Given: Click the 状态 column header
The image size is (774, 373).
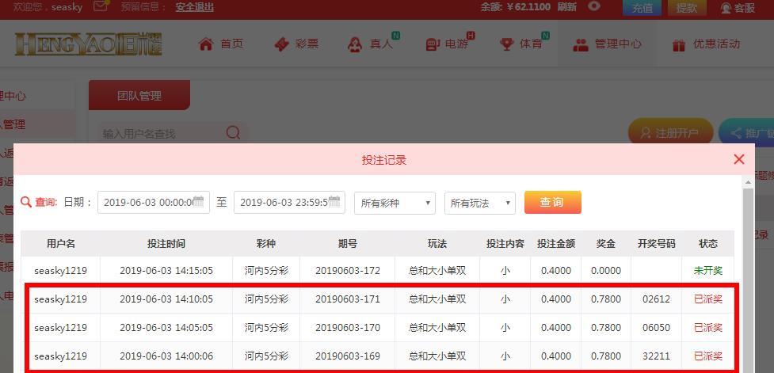Looking at the screenshot, I should (x=708, y=243).
